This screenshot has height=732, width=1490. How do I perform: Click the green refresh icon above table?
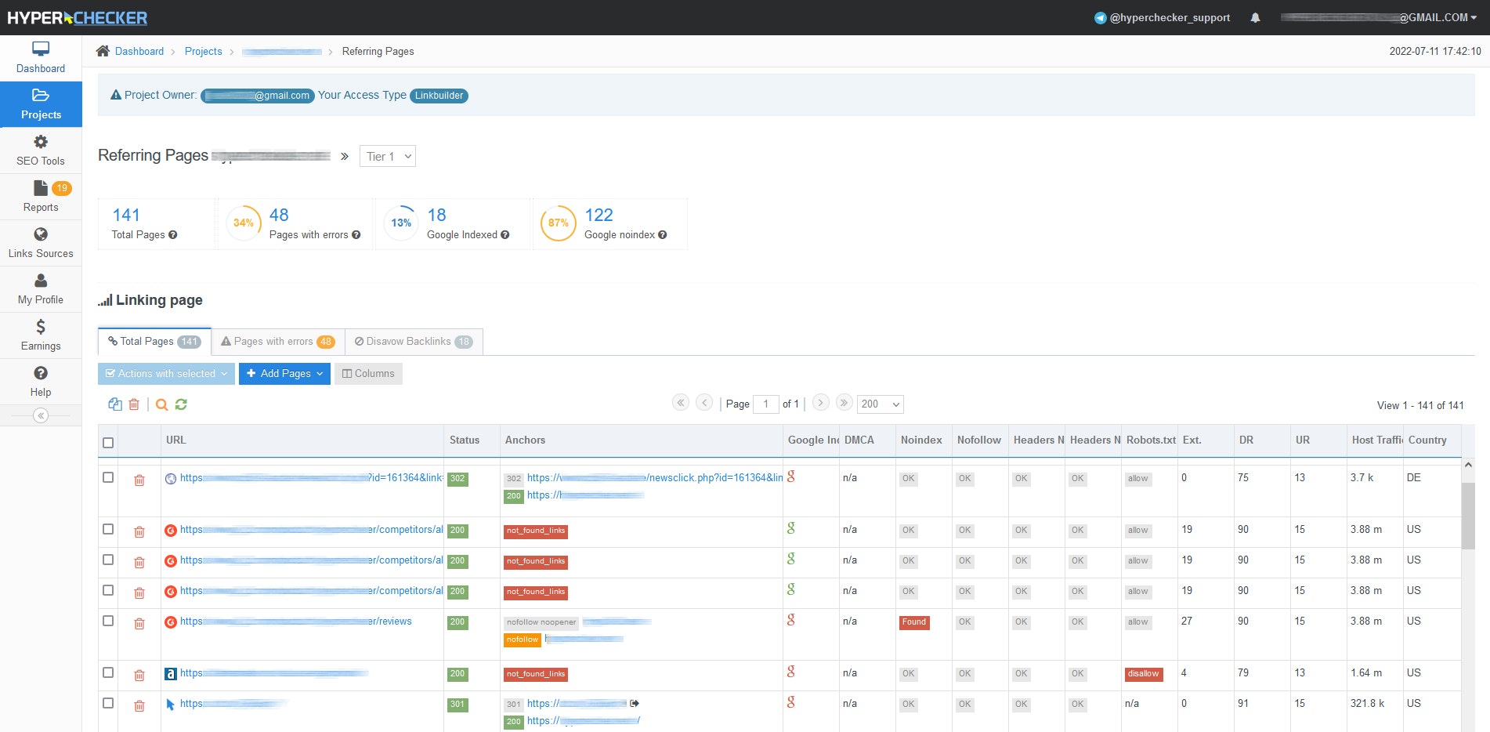coord(181,404)
